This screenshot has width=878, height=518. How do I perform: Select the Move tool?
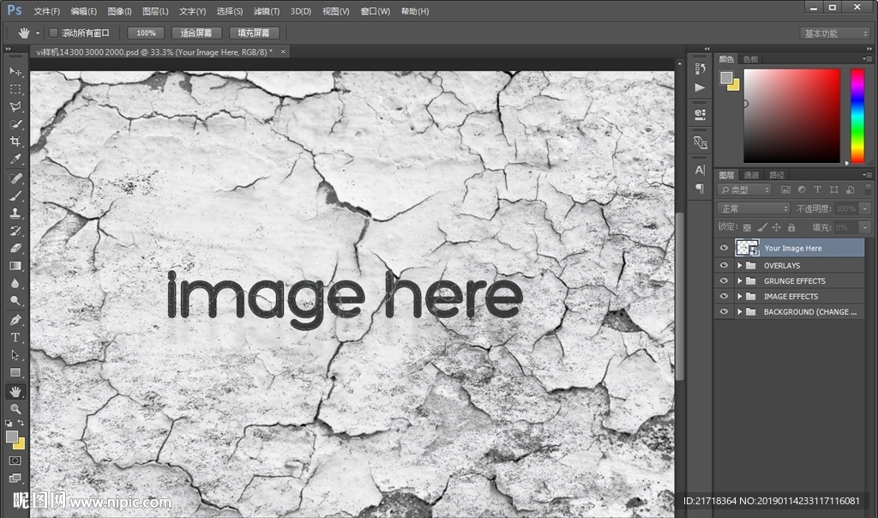[15, 72]
